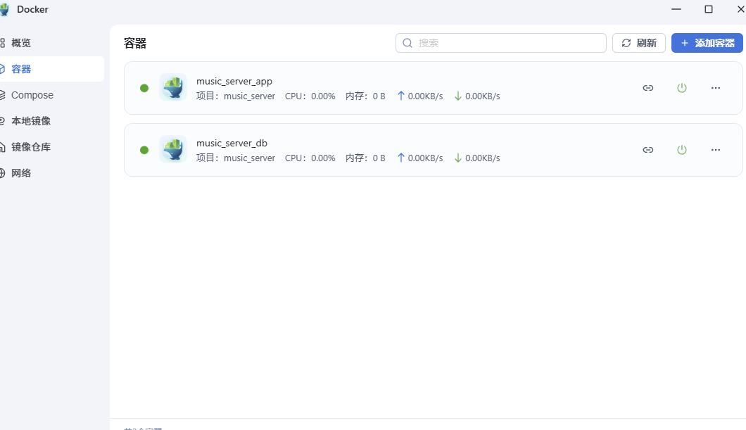Screen dimensions: 746x430
Task: Click the Docker app icon in title bar
Action: click(5, 10)
